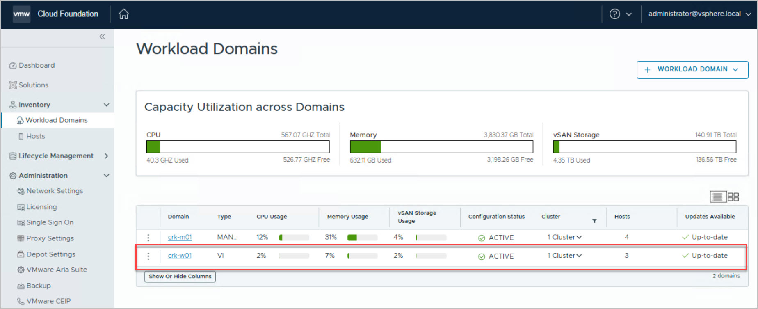This screenshot has height=309, width=758.
Task: Open the help question mark icon
Action: click(614, 14)
